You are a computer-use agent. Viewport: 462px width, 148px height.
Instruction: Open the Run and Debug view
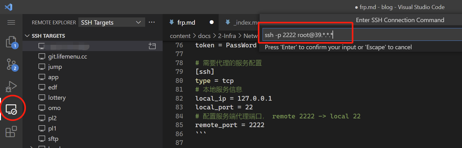pos(11,86)
